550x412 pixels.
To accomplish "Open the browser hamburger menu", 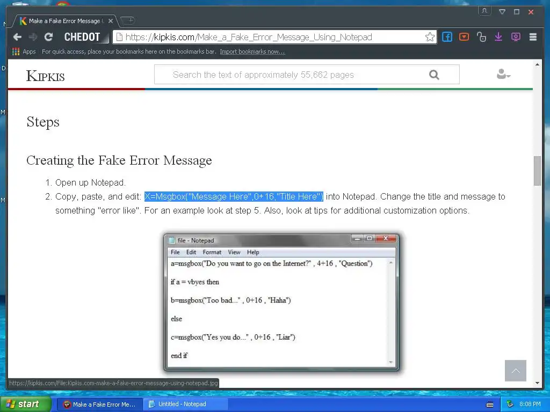I will click(533, 37).
